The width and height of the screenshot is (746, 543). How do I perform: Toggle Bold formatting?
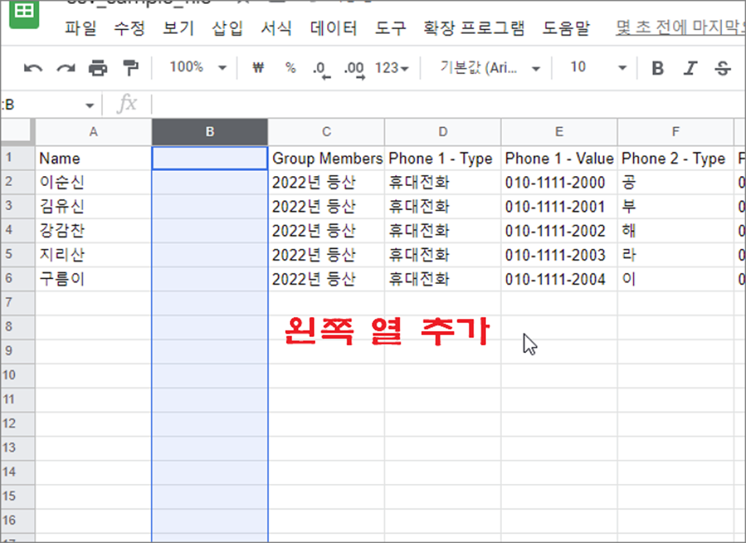[658, 68]
